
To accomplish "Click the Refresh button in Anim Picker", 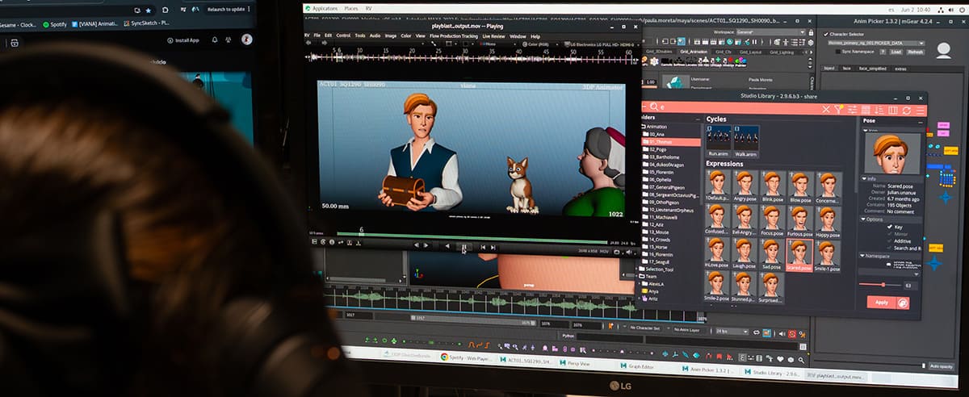I will 916,52.
